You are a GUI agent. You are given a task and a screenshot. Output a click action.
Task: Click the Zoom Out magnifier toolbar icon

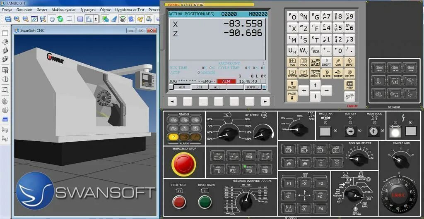tap(25, 19)
